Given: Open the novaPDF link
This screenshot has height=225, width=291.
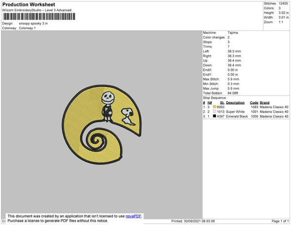Looking at the screenshot, I should (133, 216).
